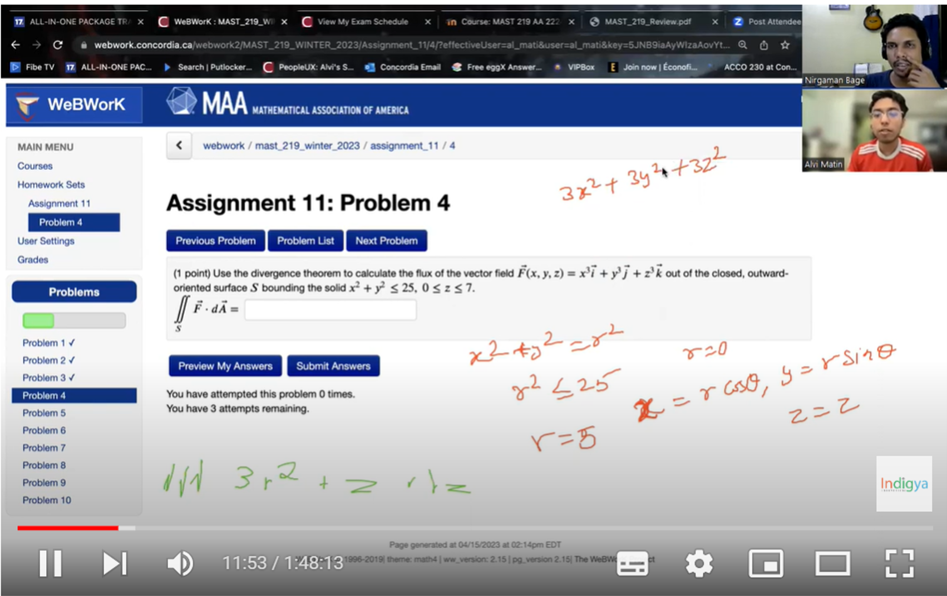Click the Problems header in sidebar
Screen dimensions: 947x596
point(74,292)
